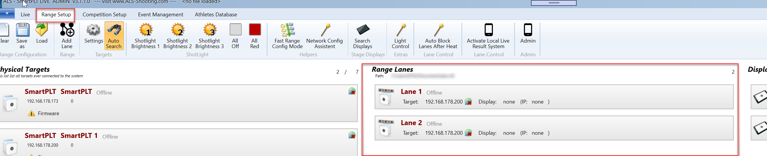Click the Add Lane icon

(x=67, y=30)
